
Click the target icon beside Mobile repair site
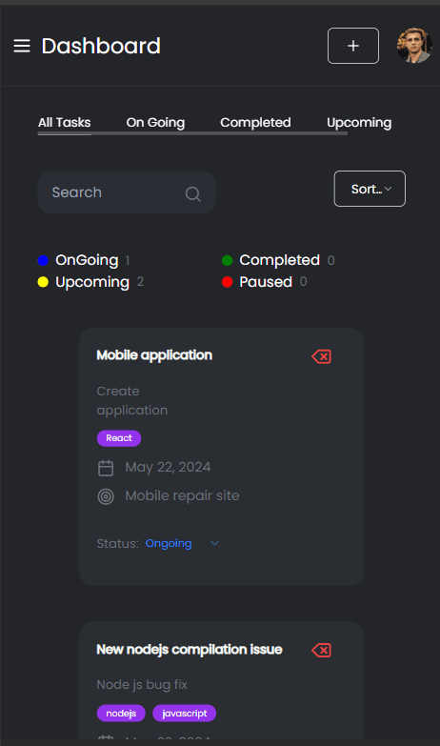coord(106,496)
